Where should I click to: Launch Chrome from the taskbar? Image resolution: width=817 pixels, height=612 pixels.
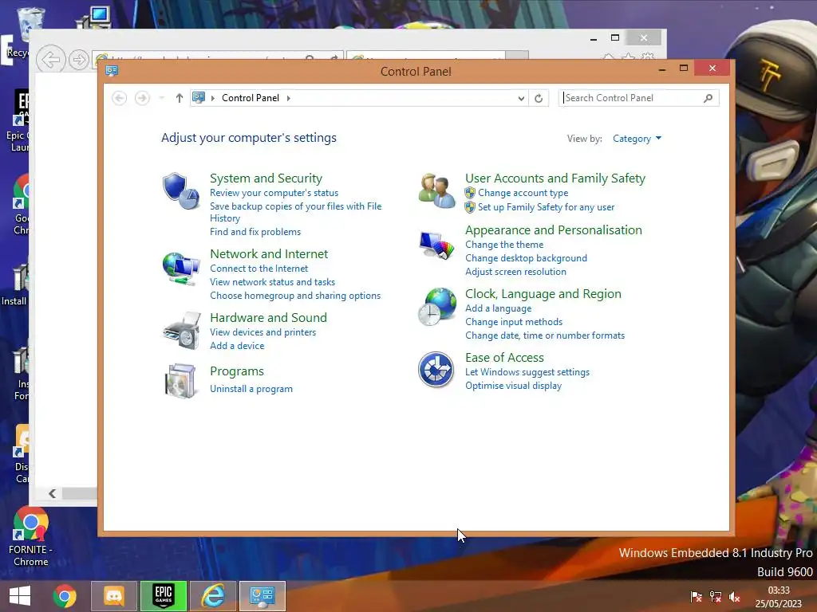tap(65, 596)
